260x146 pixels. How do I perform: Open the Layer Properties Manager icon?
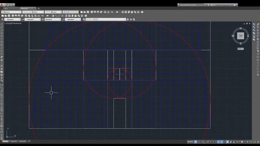pyautogui.click(x=84, y=19)
